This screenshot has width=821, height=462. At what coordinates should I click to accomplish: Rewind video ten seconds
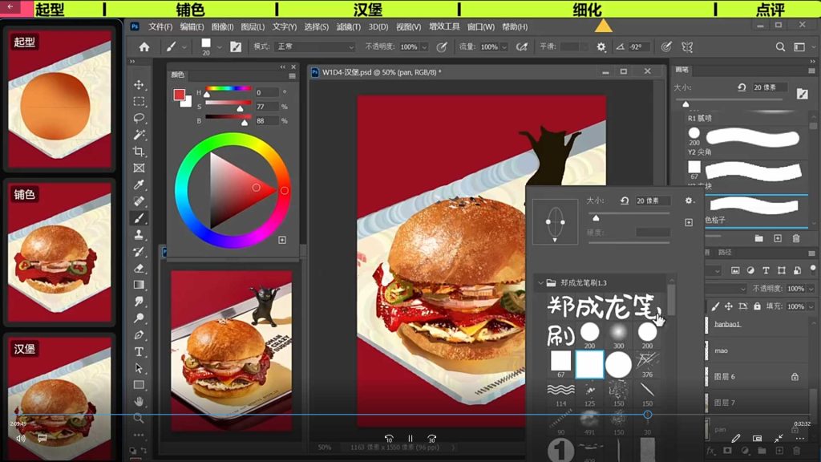point(389,439)
